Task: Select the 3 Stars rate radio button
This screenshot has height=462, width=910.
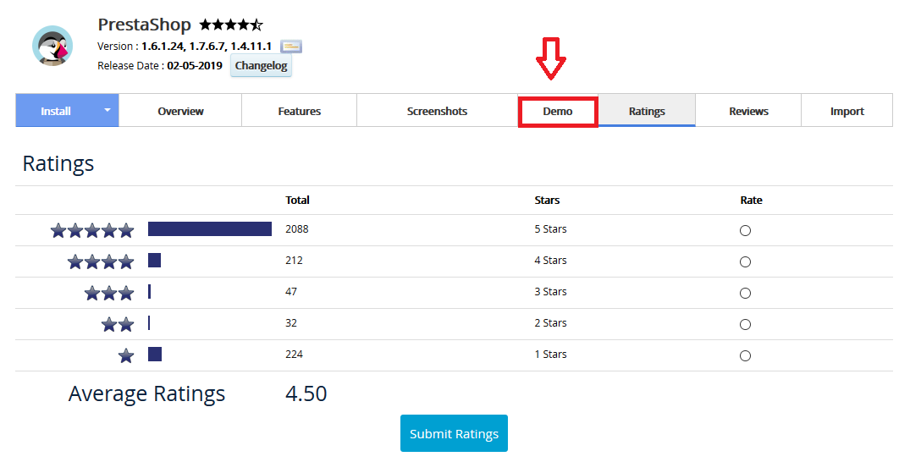Action: [x=745, y=293]
